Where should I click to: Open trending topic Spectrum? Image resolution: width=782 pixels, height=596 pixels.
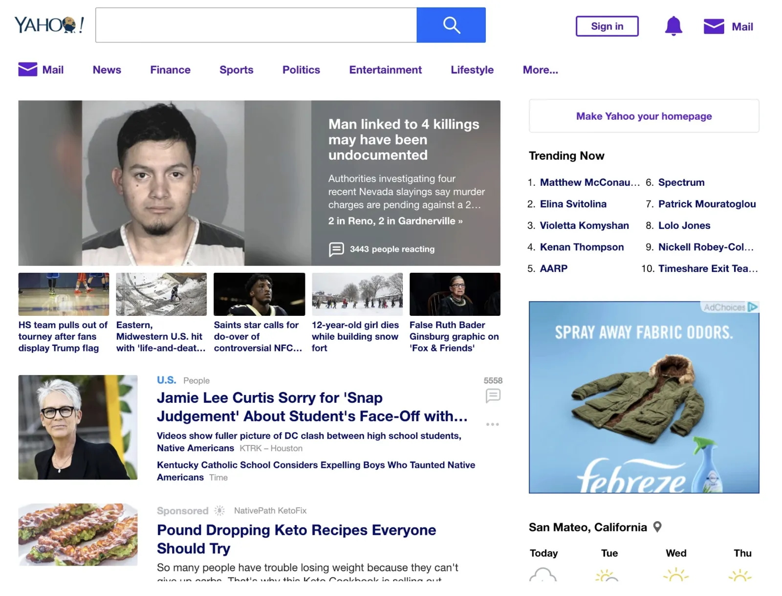point(681,182)
